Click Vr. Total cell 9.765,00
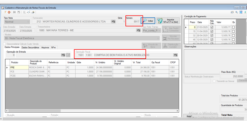Image resolution: width=247 pixels, height=121 pixels. [x=141, y=76]
